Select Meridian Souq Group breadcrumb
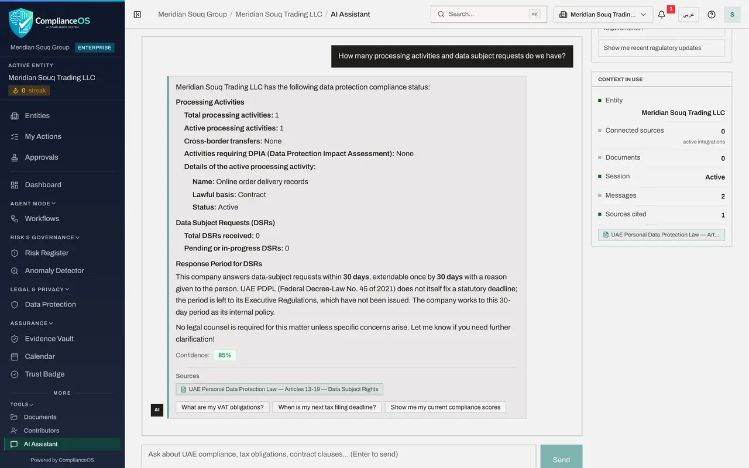The width and height of the screenshot is (749, 468). click(193, 14)
